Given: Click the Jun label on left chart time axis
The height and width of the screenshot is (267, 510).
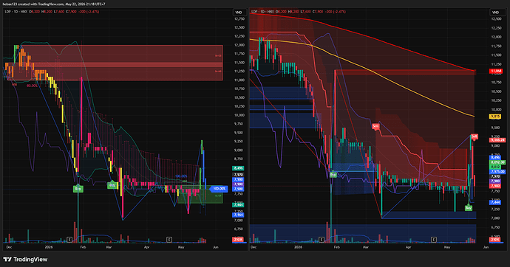Looking at the screenshot, I should click(x=215, y=247).
